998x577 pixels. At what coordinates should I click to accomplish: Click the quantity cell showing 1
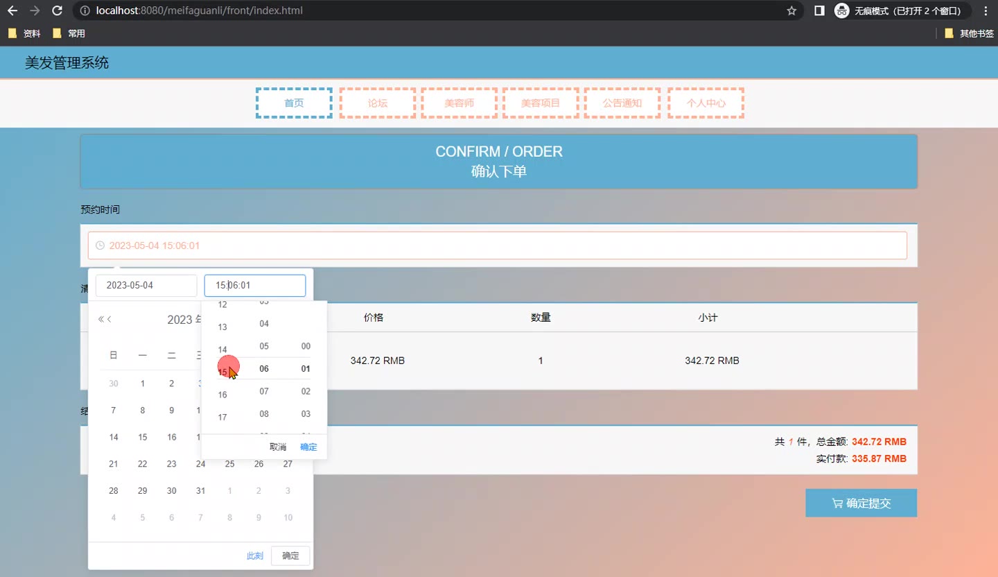tap(541, 361)
